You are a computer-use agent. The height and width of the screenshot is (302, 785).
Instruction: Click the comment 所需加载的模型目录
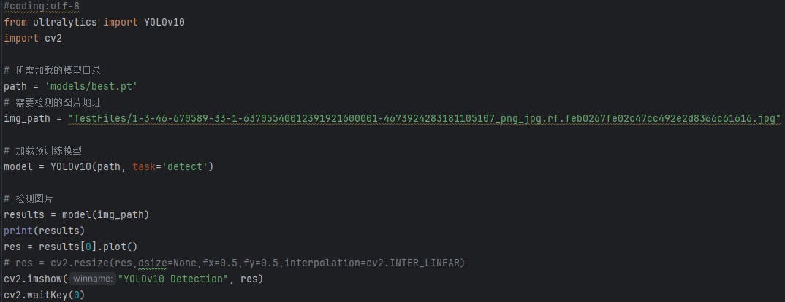(57, 70)
